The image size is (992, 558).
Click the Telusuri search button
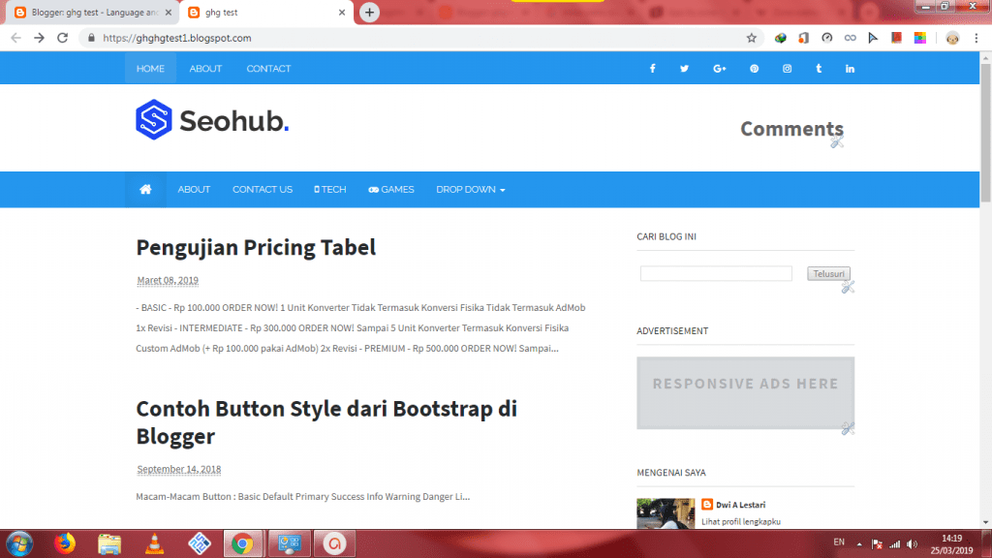tap(828, 273)
